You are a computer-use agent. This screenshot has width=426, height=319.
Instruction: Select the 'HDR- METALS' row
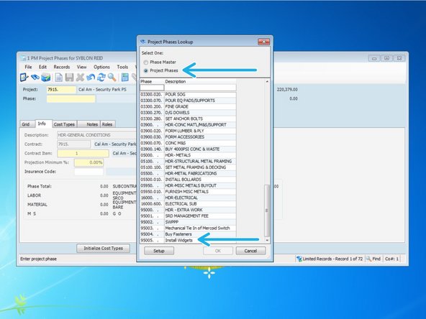coord(188,155)
